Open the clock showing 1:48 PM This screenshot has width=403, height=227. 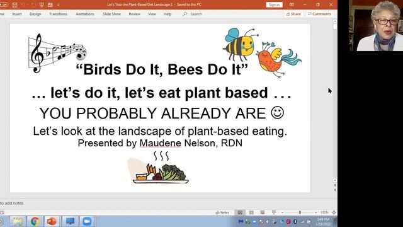(x=323, y=221)
